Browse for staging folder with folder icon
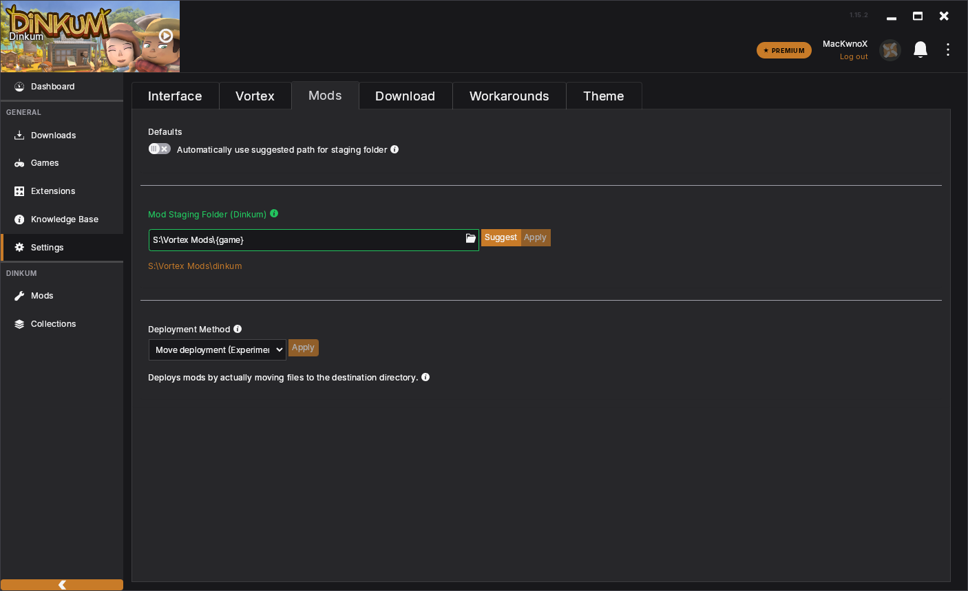 click(471, 239)
